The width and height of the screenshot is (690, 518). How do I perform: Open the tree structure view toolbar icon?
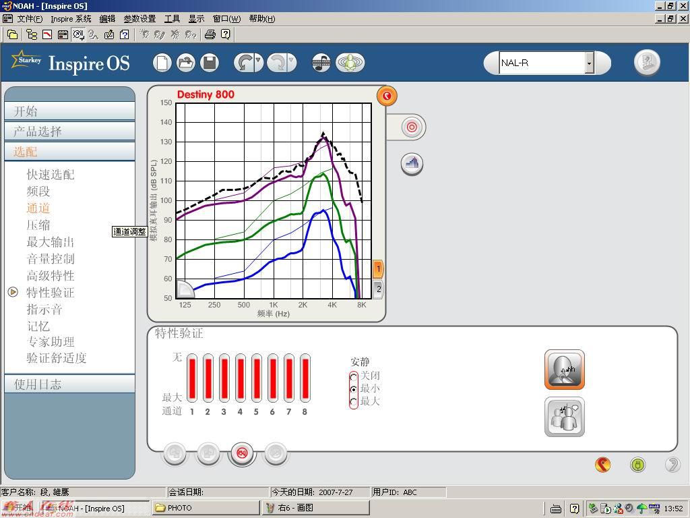tap(32, 34)
